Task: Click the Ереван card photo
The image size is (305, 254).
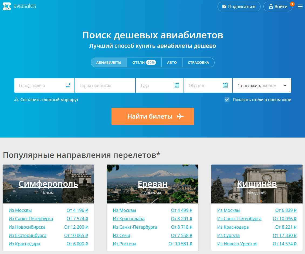Action: coord(152,184)
